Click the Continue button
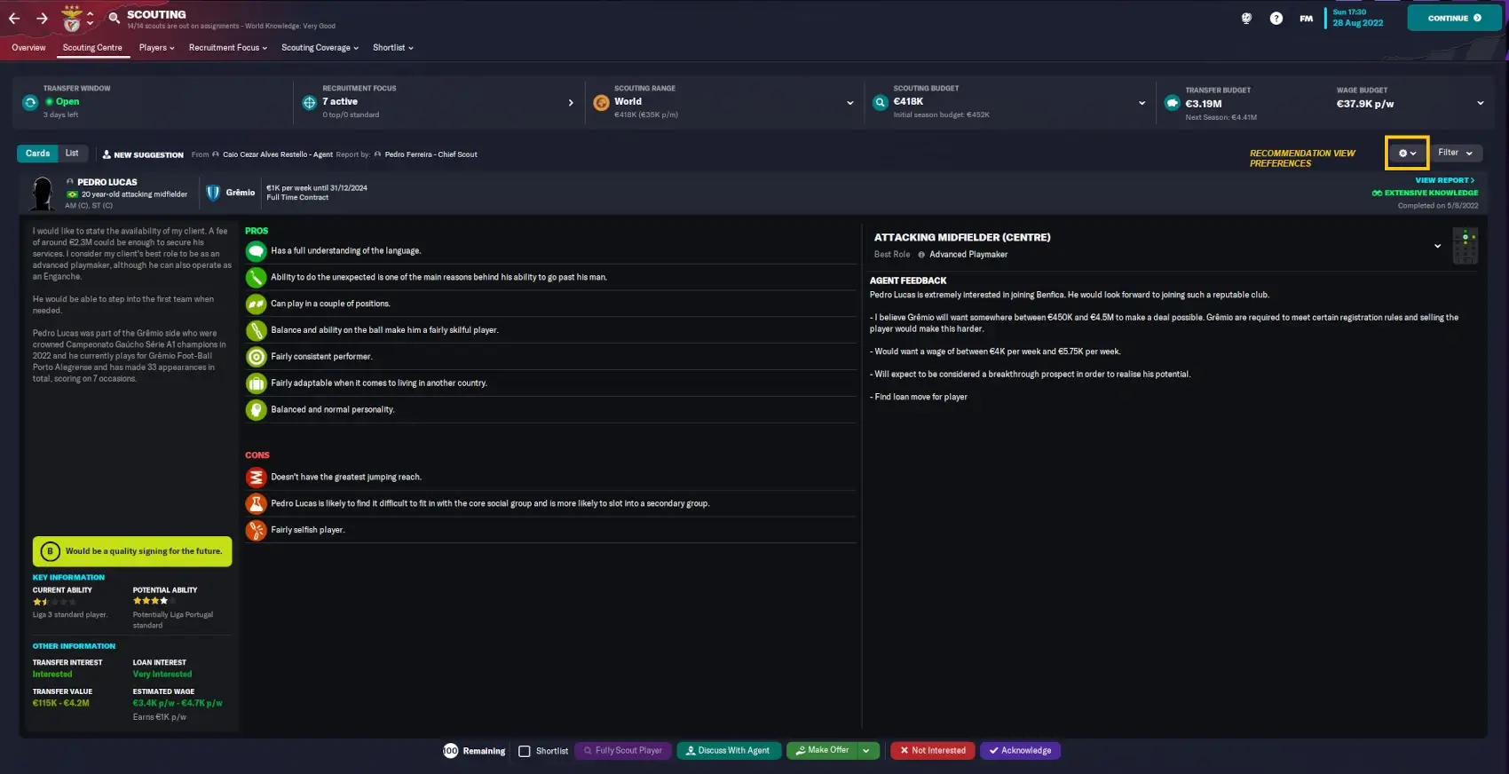 point(1454,18)
